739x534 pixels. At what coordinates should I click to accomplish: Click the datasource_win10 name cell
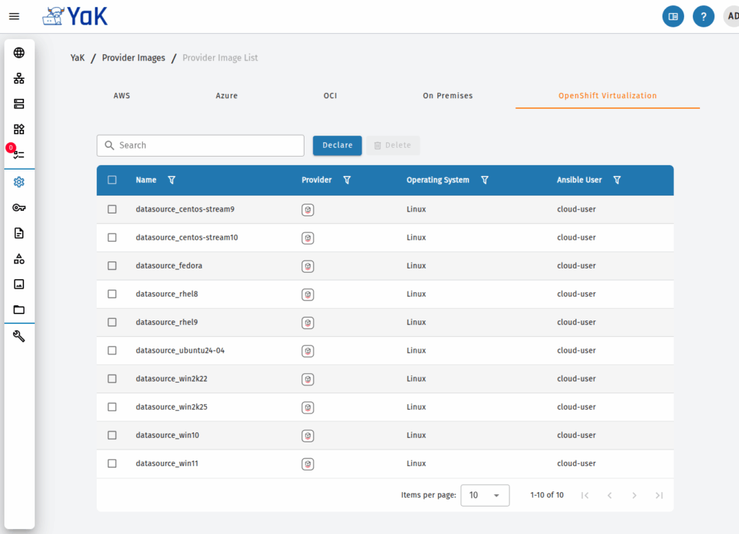(x=167, y=435)
